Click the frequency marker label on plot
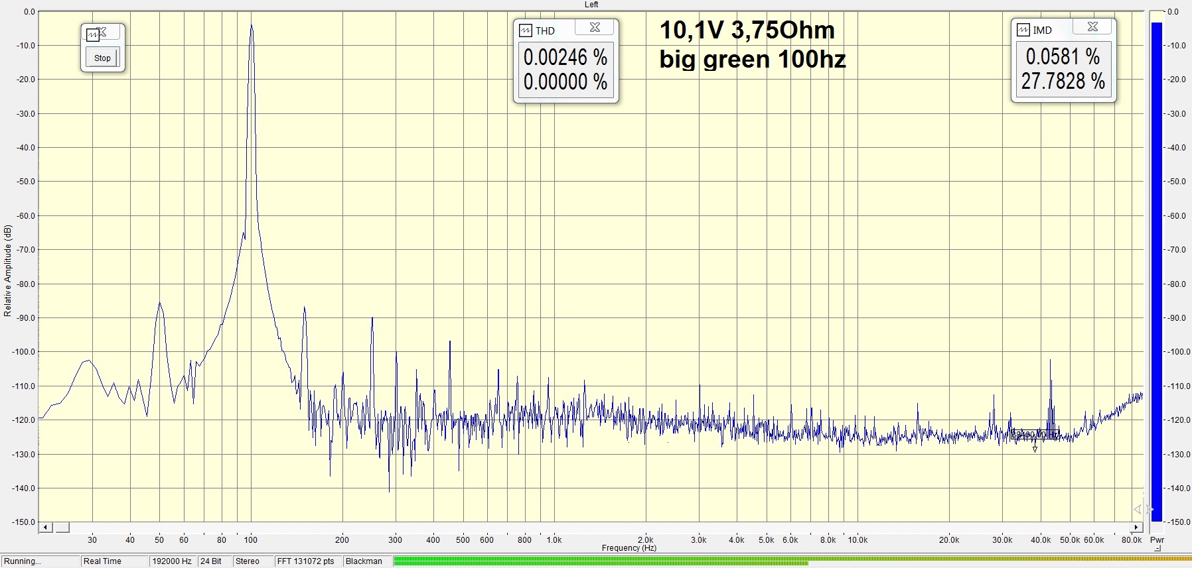The image size is (1192, 568). click(1035, 435)
